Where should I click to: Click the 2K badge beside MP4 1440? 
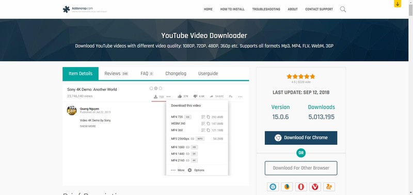click(x=195, y=154)
